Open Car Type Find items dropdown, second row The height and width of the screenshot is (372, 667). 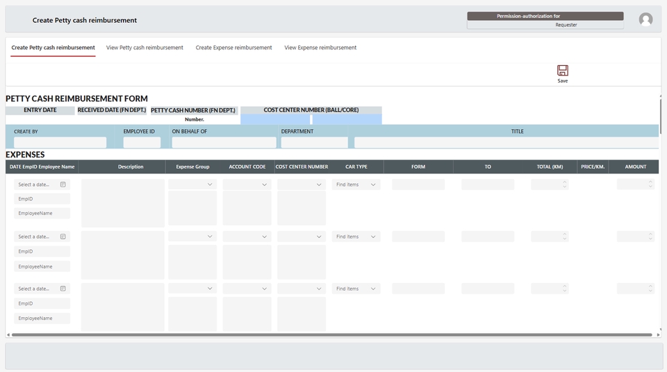coord(356,237)
